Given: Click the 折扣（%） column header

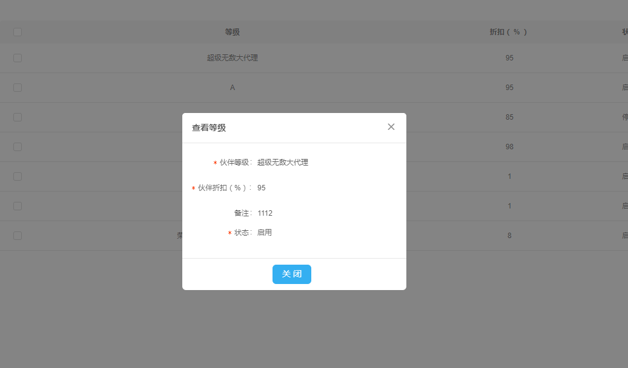Looking at the screenshot, I should tap(509, 32).
